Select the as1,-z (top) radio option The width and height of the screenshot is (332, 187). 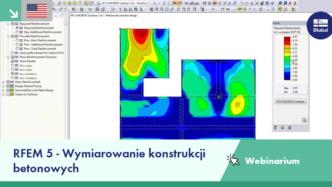pos(13,66)
